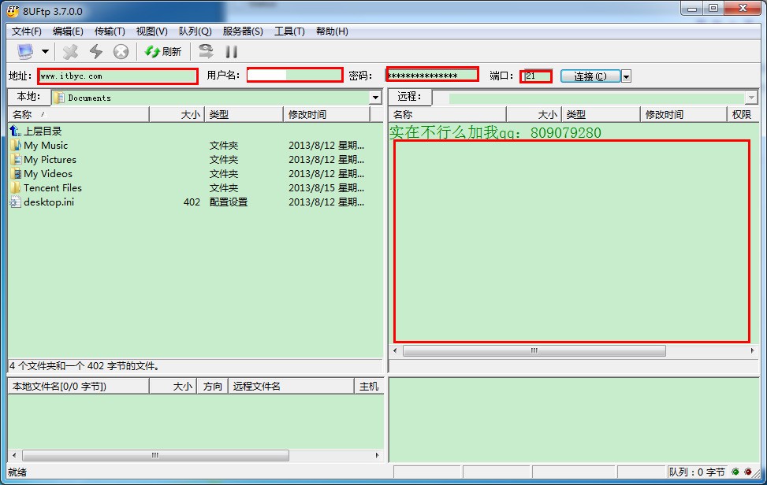
Task: Open the site manager computer icon
Action: tap(26, 52)
